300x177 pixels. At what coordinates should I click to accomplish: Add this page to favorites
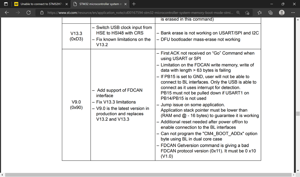point(247,13)
